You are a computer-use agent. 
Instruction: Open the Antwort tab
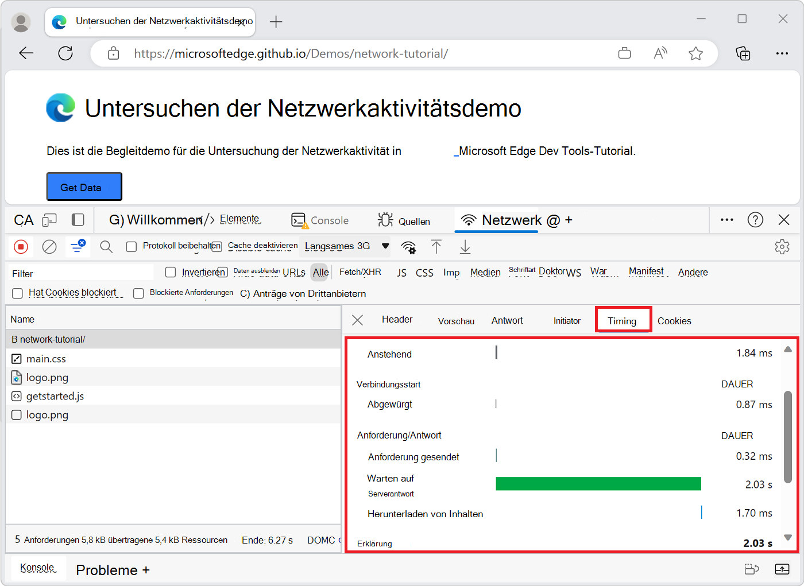pyautogui.click(x=507, y=320)
